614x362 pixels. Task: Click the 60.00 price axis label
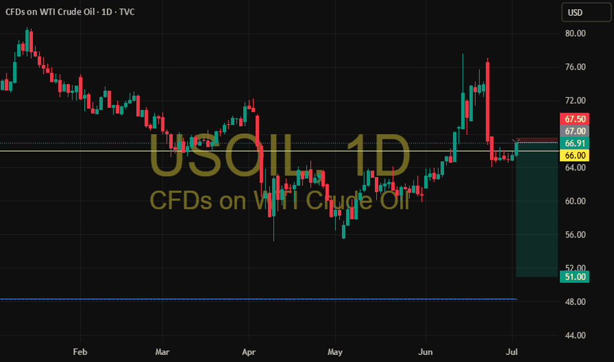[x=575, y=201]
